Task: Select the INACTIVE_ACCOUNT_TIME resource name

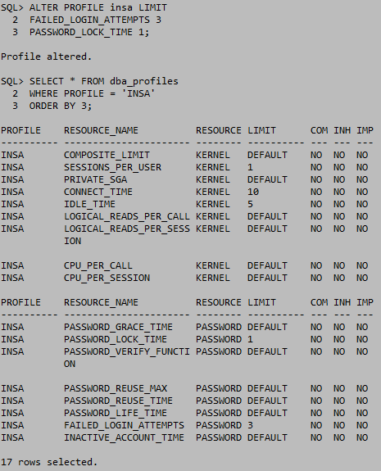Action: click(124, 437)
